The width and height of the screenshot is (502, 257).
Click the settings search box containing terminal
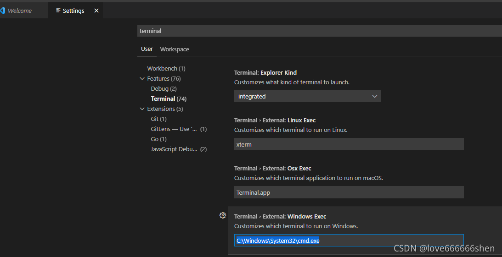[320, 31]
